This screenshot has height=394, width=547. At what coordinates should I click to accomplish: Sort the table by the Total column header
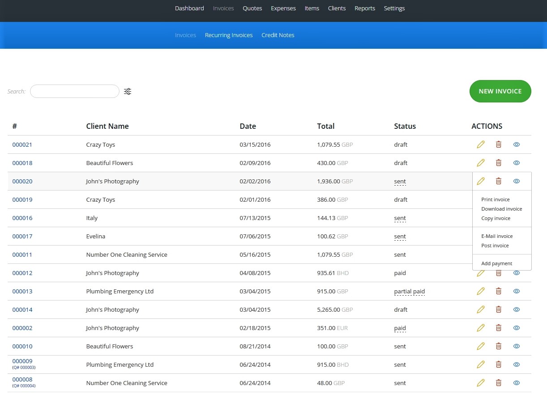click(x=326, y=126)
